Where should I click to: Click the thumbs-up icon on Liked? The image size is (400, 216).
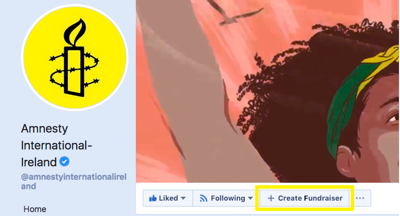pyautogui.click(x=153, y=198)
